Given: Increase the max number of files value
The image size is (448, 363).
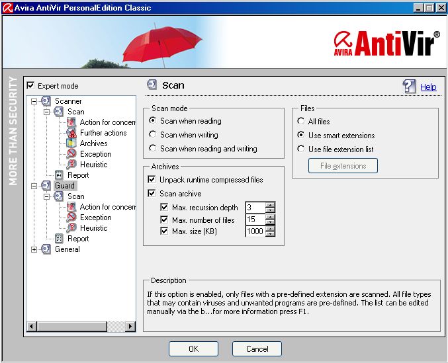Looking at the screenshot, I should pyautogui.click(x=270, y=217).
